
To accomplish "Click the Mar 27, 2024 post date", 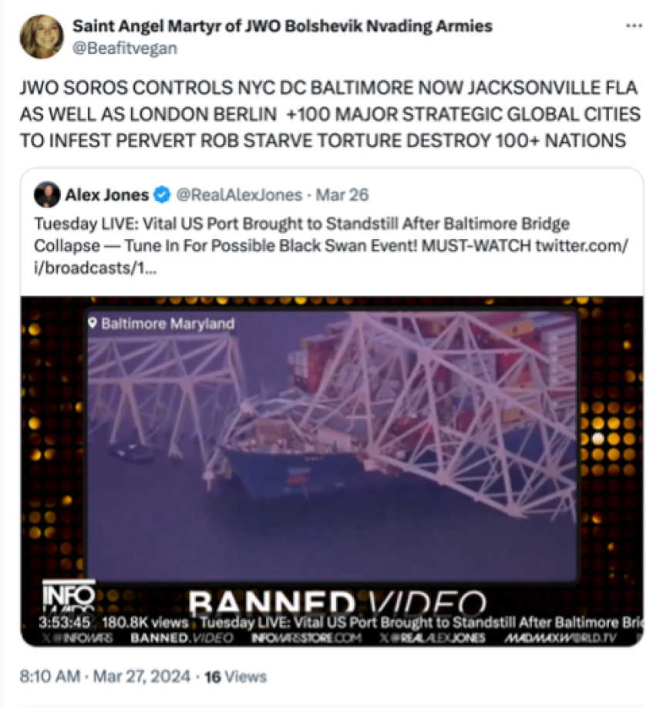I will [141, 677].
